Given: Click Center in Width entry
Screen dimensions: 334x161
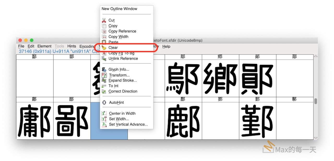Looking at the screenshot, I should pyautogui.click(x=122, y=114).
